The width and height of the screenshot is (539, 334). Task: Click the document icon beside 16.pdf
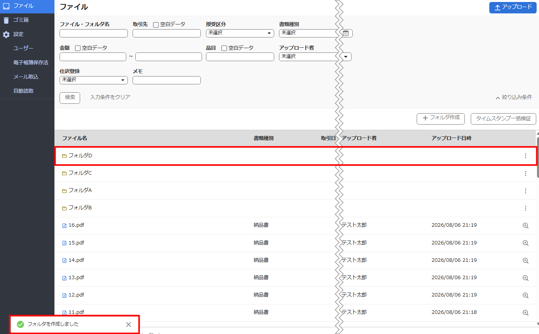[x=64, y=226]
